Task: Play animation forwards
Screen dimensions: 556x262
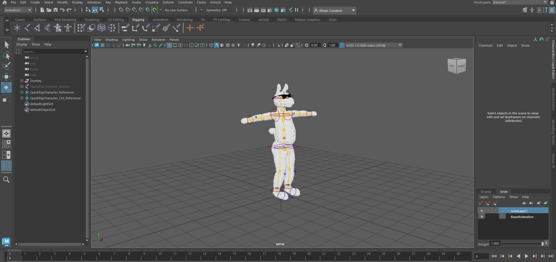Action: pos(526,256)
